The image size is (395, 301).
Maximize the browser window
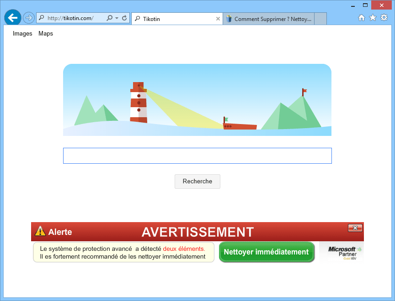tap(365, 5)
